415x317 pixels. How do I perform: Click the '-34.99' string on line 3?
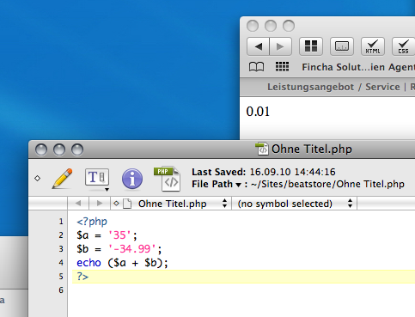click(132, 249)
